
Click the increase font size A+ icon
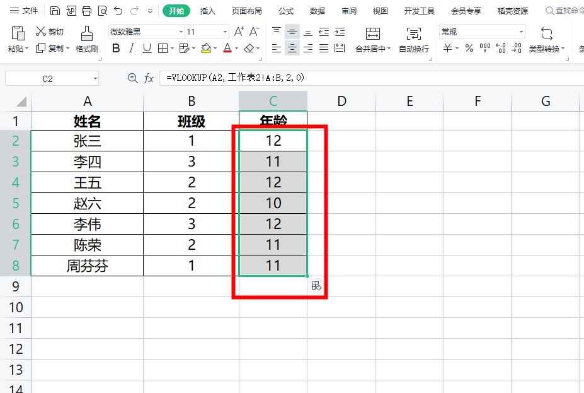pyautogui.click(x=238, y=31)
